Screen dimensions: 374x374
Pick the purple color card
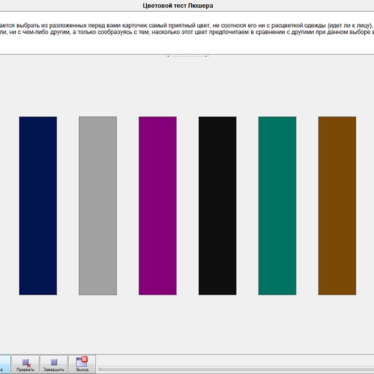pos(158,206)
